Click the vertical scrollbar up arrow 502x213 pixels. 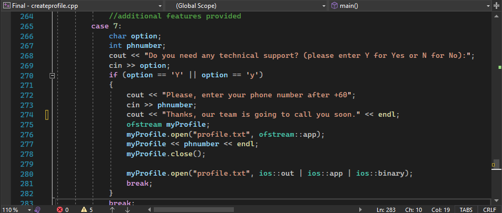coord(496,15)
